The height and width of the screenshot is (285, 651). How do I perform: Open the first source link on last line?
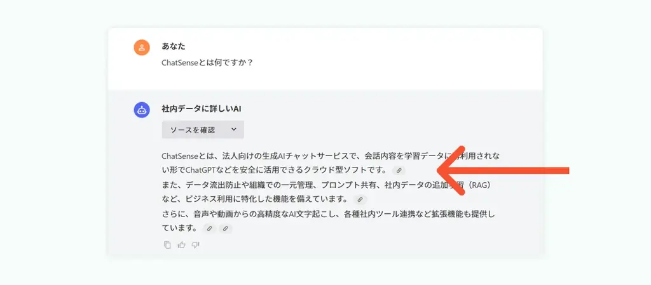point(209,229)
